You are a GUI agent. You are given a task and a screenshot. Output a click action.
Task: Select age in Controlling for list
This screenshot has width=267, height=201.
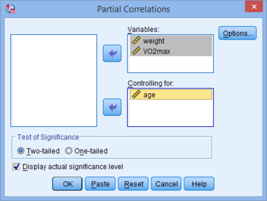[x=171, y=94]
